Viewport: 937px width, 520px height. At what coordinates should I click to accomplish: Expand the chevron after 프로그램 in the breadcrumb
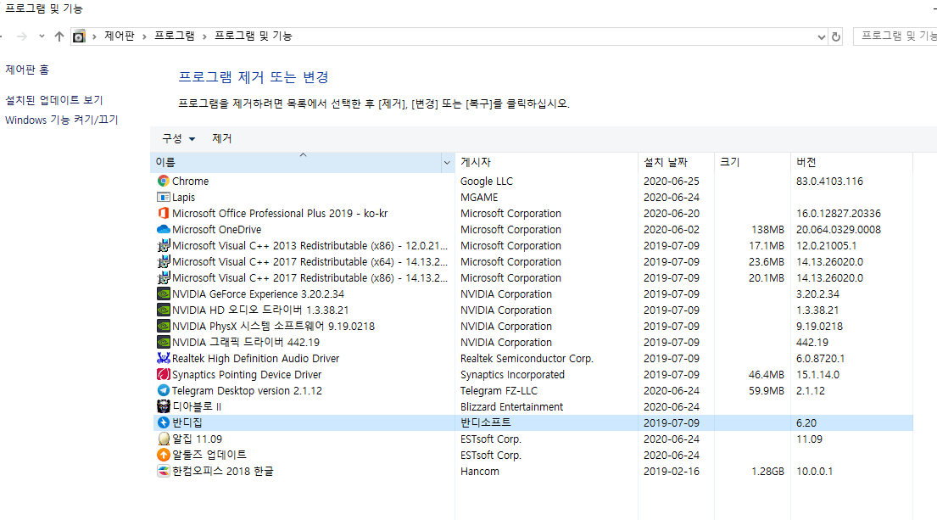[204, 37]
